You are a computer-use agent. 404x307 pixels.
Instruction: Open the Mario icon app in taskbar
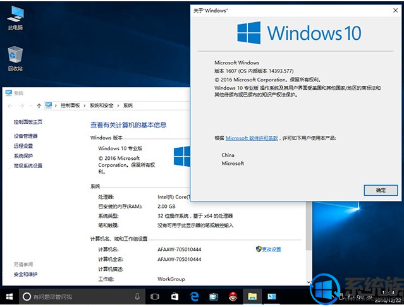coord(233,297)
